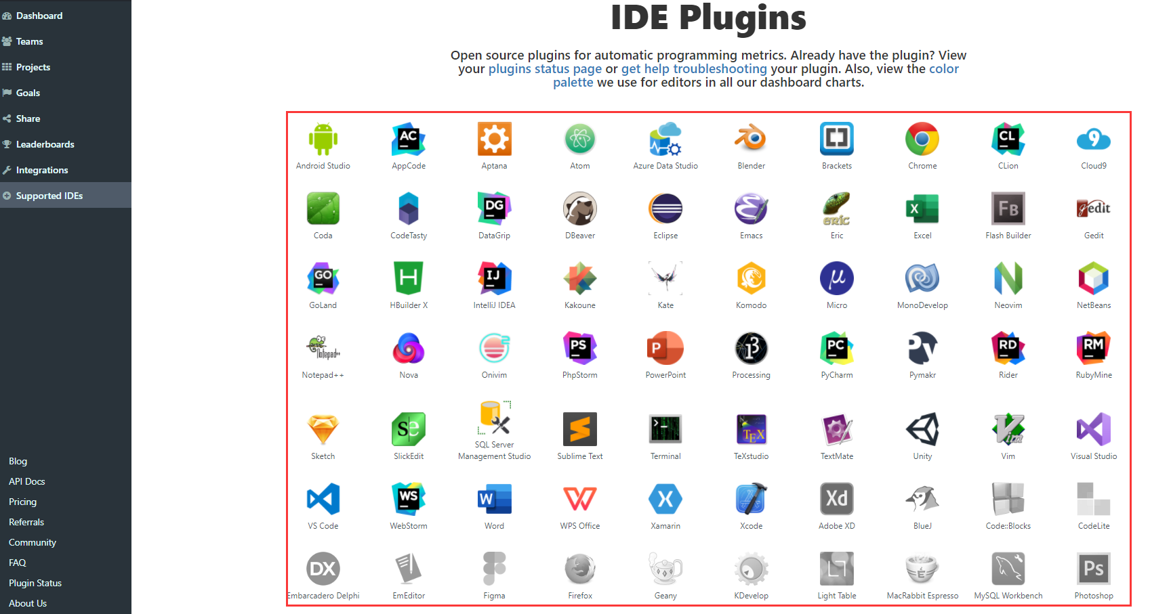The width and height of the screenshot is (1171, 614).
Task: Open the Figma plugin icon
Action: pyautogui.click(x=495, y=569)
